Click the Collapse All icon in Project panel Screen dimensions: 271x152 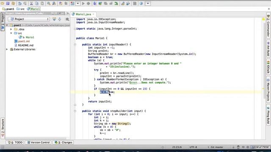pos(60,19)
